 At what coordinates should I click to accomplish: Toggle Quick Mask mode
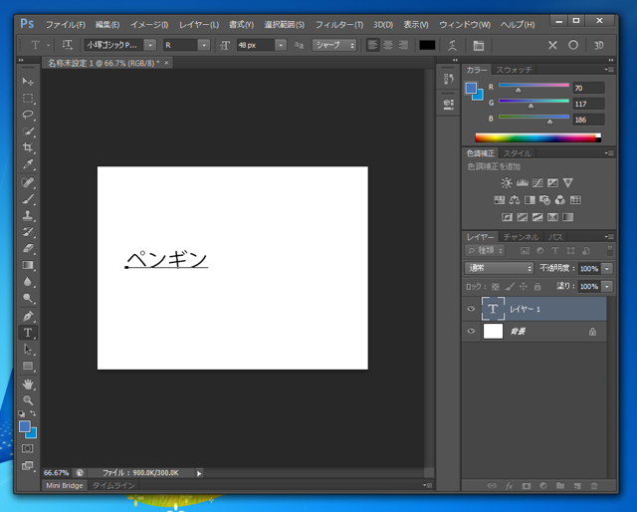click(x=28, y=448)
